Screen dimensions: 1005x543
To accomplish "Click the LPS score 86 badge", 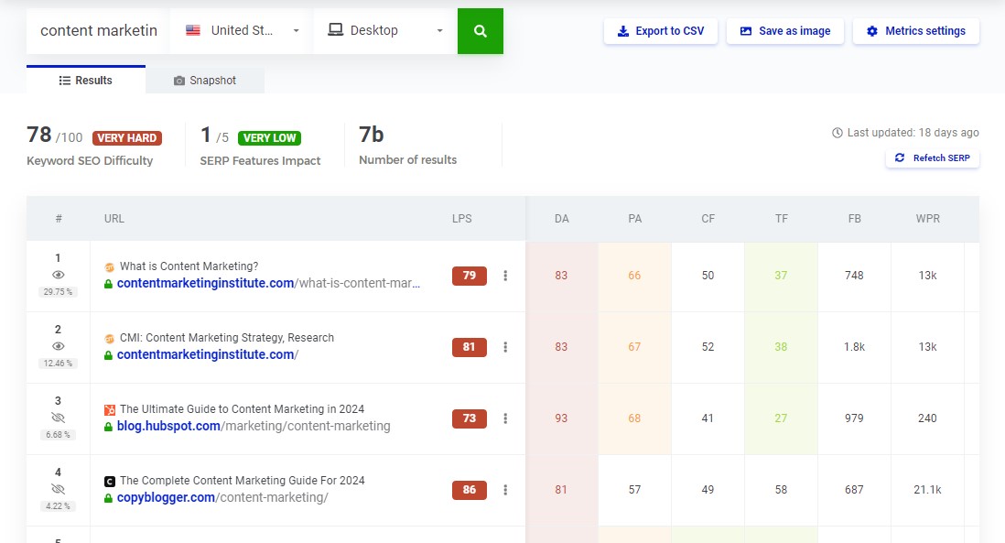I will tap(470, 490).
